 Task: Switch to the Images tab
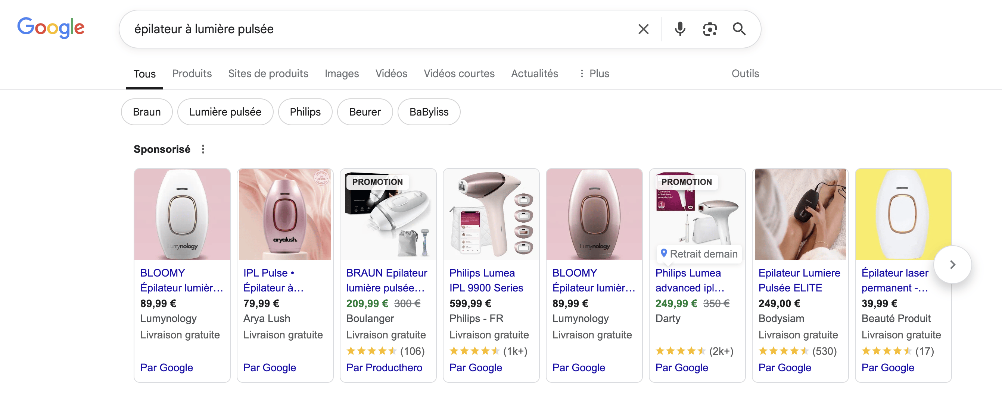[342, 73]
